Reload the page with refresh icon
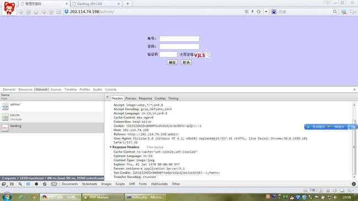 28,12
